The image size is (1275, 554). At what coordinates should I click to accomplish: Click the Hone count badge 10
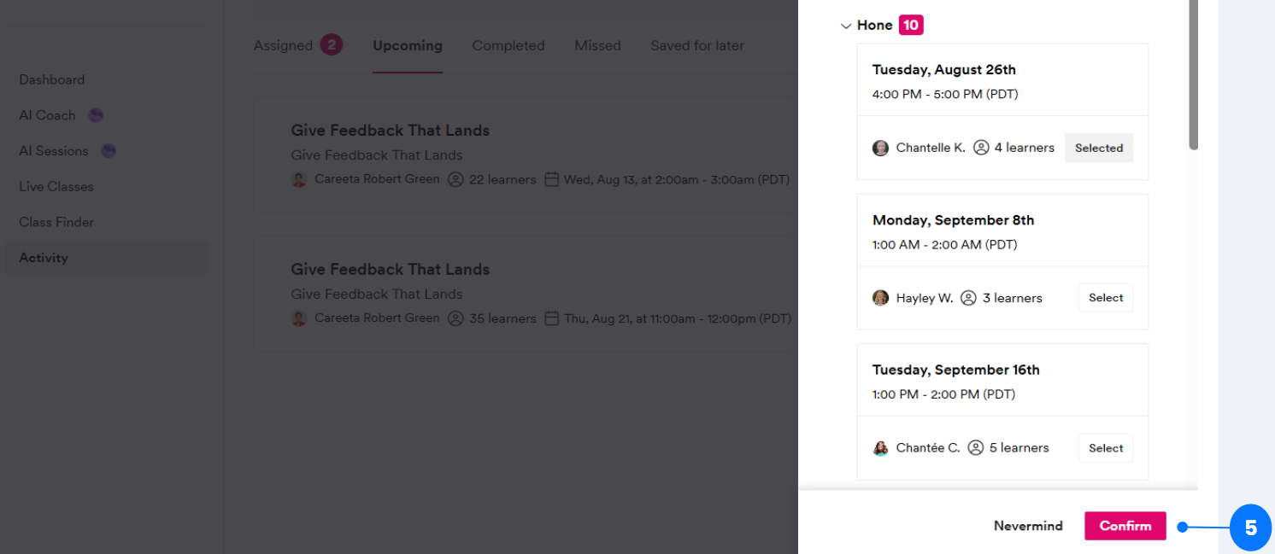click(x=911, y=26)
